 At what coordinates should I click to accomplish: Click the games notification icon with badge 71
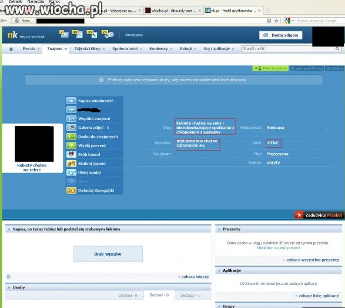(x=108, y=34)
